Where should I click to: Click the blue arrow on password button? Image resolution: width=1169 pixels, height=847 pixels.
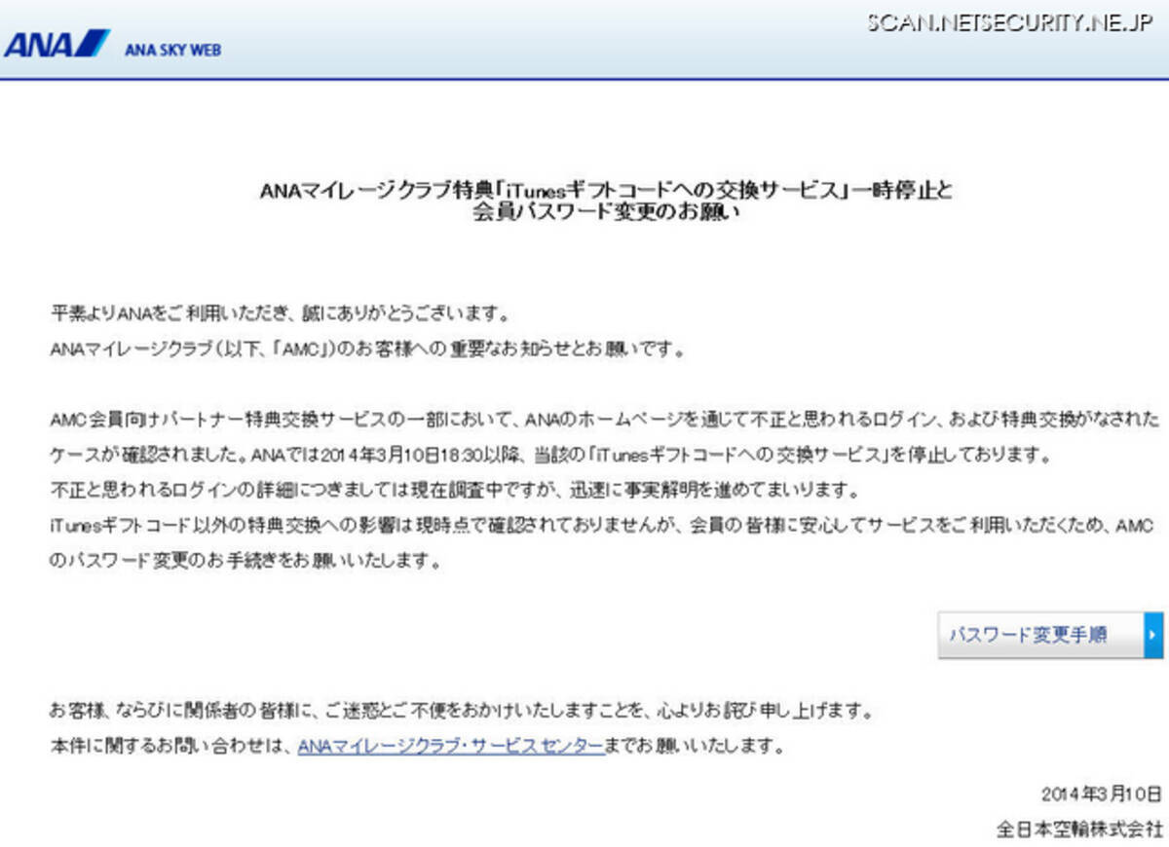1153,635
